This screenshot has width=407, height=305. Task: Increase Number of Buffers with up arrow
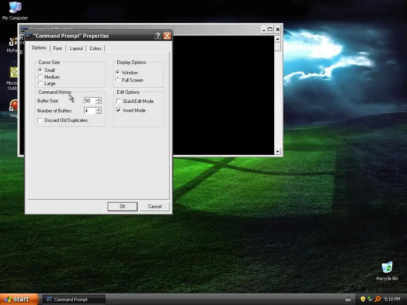(x=99, y=109)
